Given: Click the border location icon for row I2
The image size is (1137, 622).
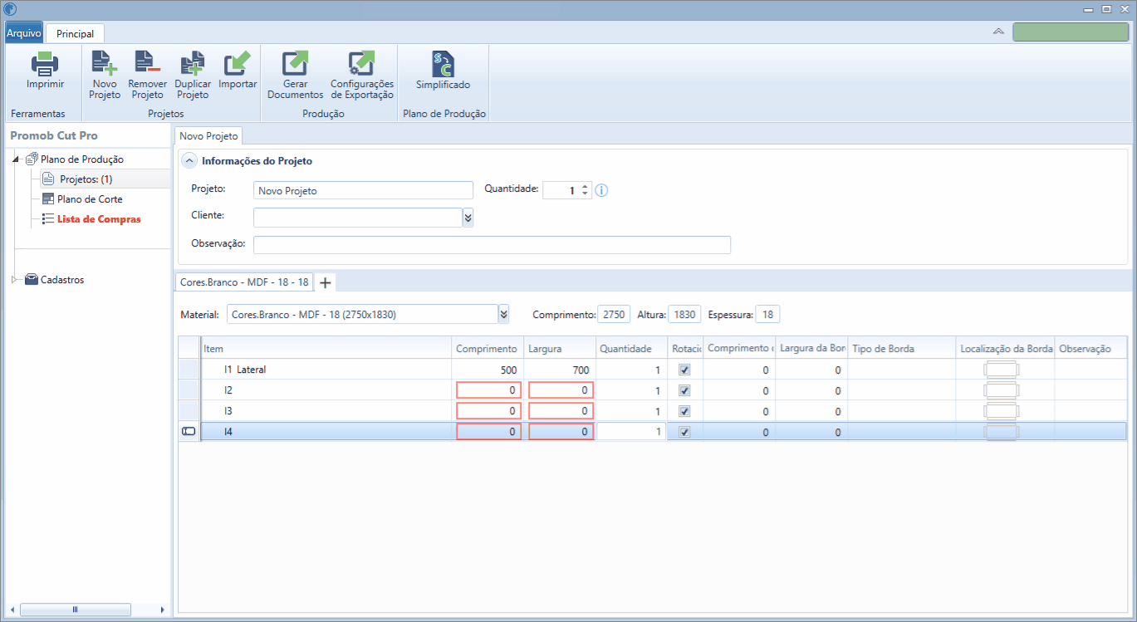Looking at the screenshot, I should click(x=1002, y=390).
